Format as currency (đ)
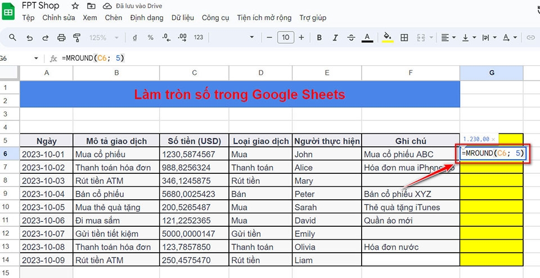 coord(134,38)
